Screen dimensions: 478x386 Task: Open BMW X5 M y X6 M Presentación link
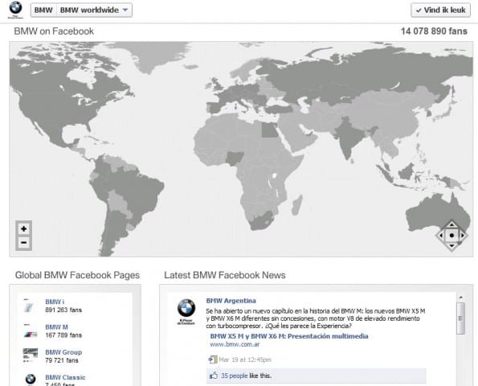tap(289, 336)
